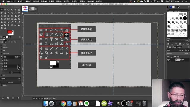Open the 滤镜(R) menu
Screen dimensions: 190x107
point(82,1)
